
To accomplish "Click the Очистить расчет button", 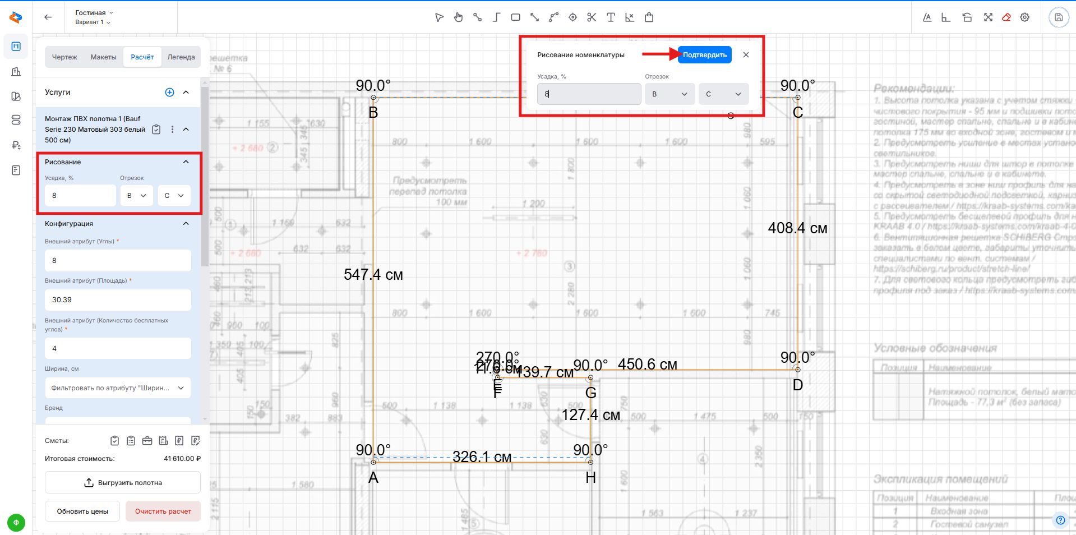I will (x=163, y=511).
